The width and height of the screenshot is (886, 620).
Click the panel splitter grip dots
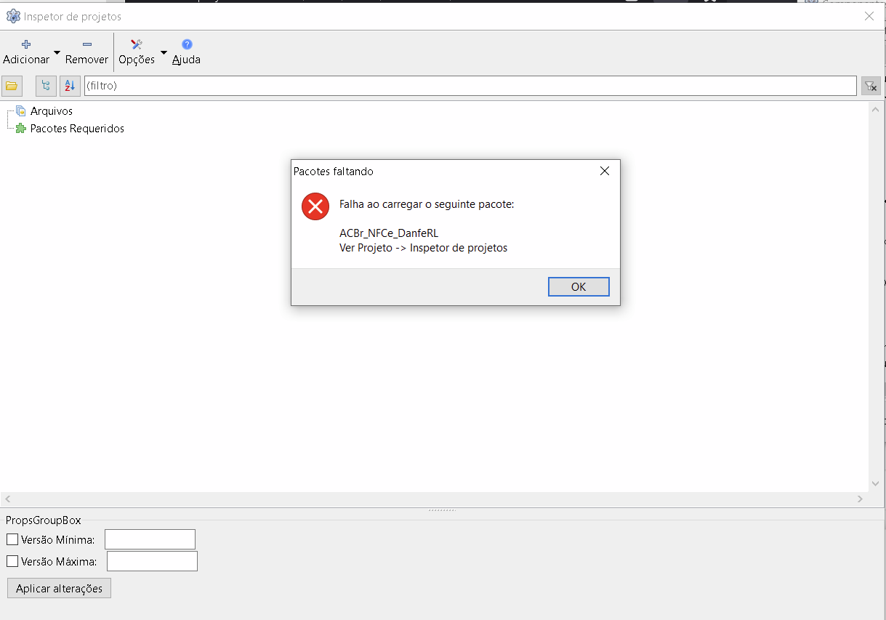coord(442,510)
